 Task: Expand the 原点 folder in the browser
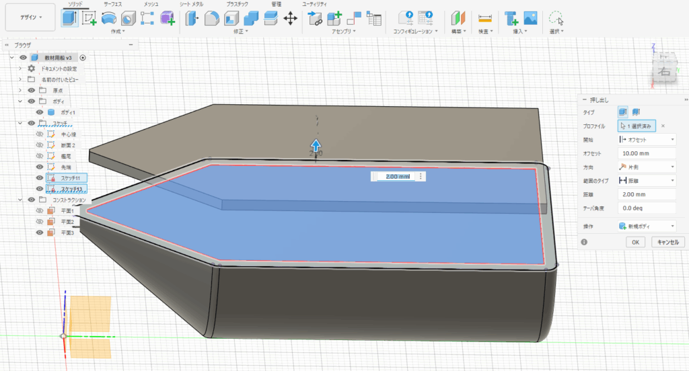(20, 90)
